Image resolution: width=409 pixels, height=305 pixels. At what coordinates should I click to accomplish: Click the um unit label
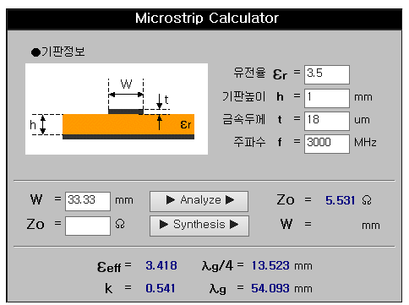[x=362, y=120]
